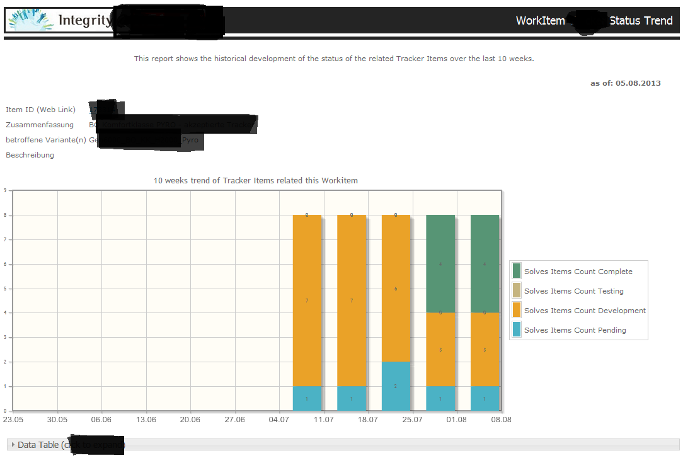This screenshot has width=683, height=470.
Task: Click the Integrity logo image in header
Action: 32,20
